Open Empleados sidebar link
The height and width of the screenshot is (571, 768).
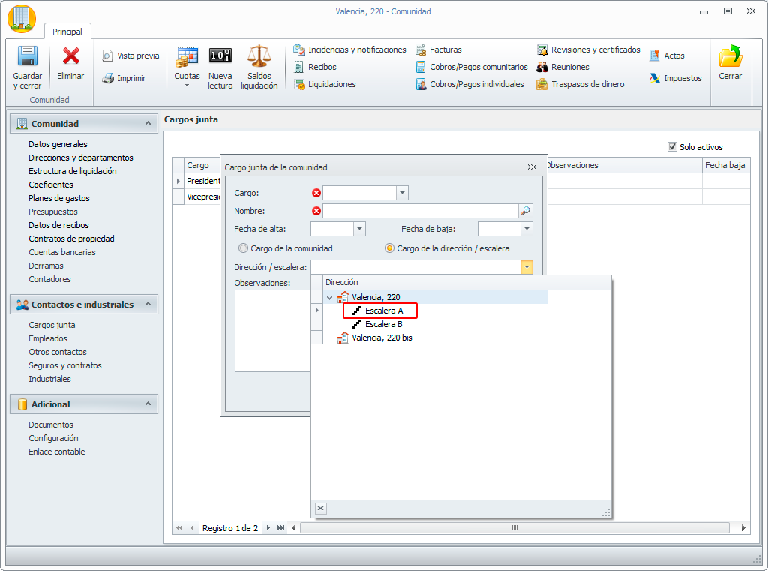[x=48, y=338]
